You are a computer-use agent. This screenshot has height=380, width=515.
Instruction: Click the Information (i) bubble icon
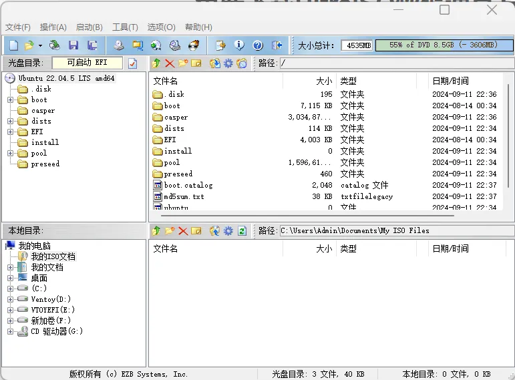[239, 45]
